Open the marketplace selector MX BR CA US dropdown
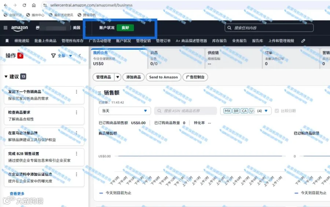 246,111
